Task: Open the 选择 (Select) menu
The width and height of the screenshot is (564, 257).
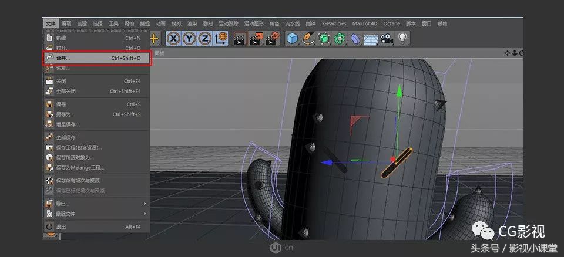Action: coord(98,23)
